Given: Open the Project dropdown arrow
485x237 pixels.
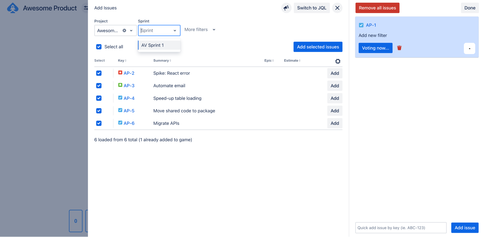Looking at the screenshot, I should tap(131, 31).
